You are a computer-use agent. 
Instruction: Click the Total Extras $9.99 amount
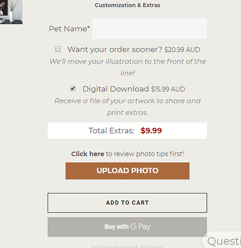pos(151,130)
